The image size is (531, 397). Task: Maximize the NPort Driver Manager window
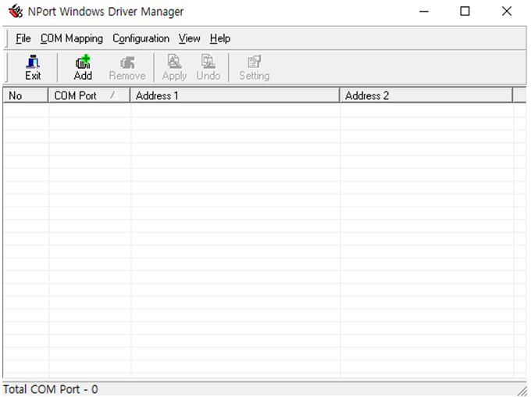coord(465,11)
